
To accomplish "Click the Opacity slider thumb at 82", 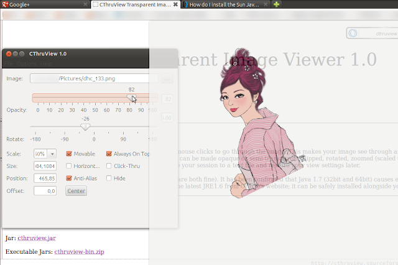I will point(131,98).
